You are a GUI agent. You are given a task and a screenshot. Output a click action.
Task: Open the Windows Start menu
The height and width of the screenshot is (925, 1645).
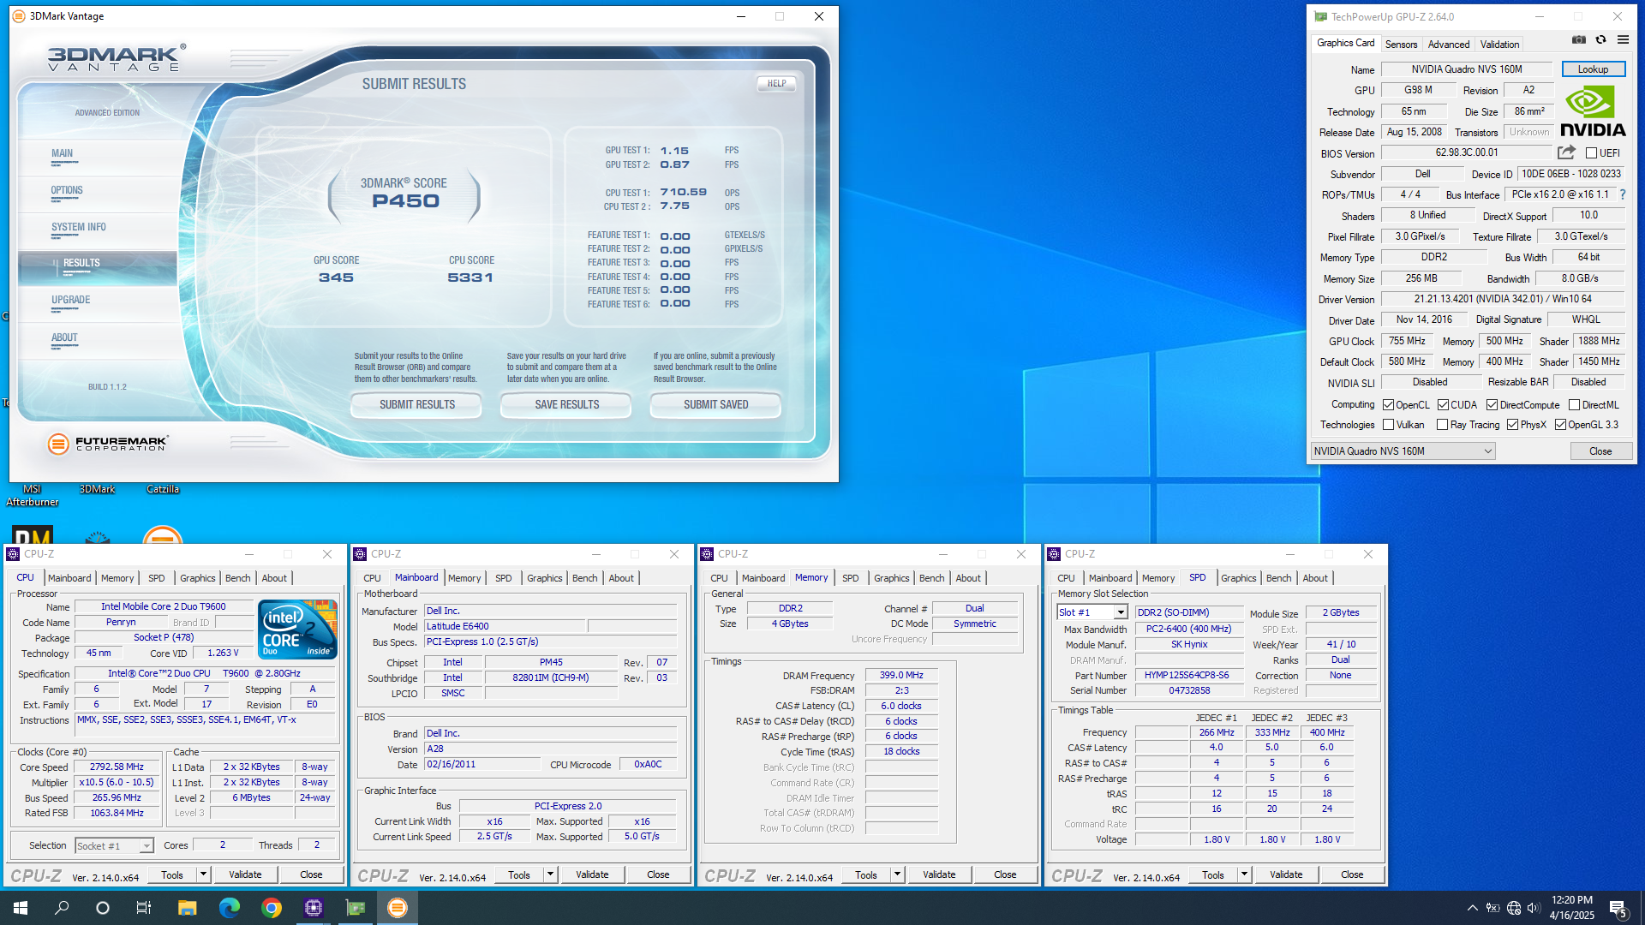coord(21,908)
